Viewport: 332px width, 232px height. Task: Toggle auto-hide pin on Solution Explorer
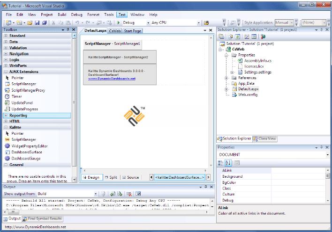coord(321,29)
